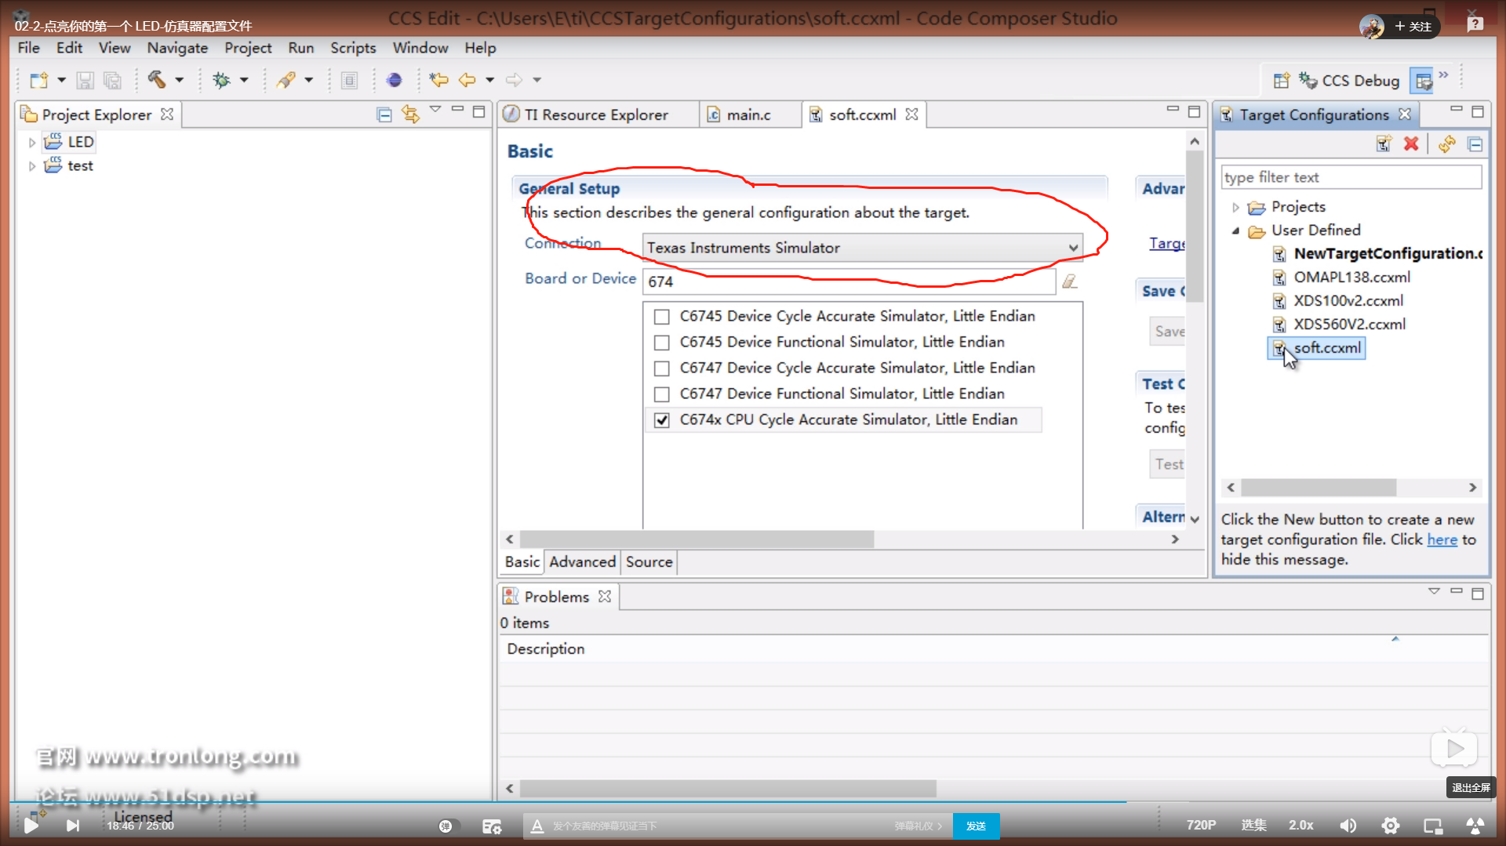1506x846 pixels.
Task: Click the Open Perspective icon
Action: click(1282, 80)
